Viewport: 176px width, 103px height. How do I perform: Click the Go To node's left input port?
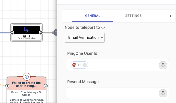(12, 32)
